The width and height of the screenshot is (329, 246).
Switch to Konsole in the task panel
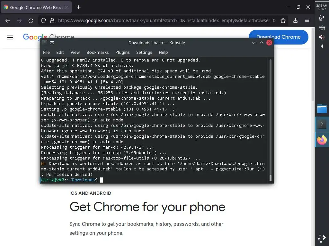point(322,125)
